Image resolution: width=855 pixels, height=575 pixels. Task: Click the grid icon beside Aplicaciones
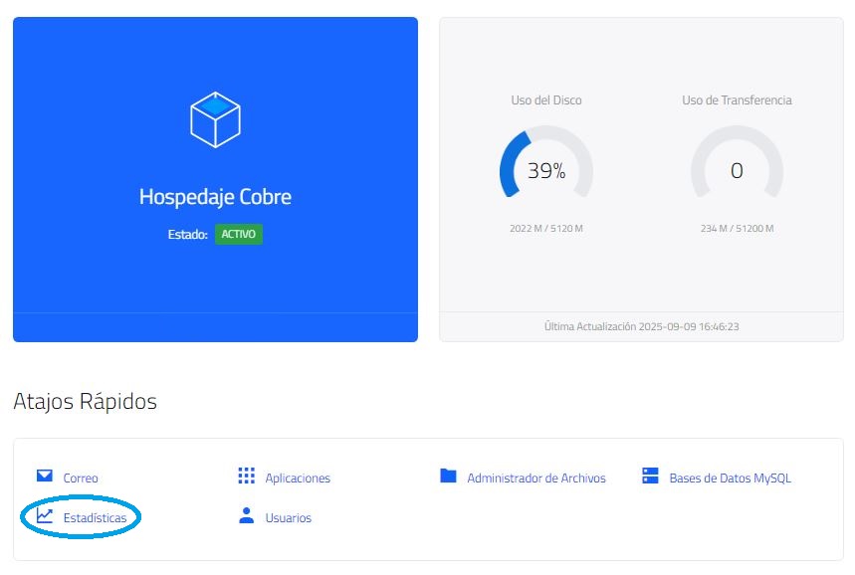(247, 477)
